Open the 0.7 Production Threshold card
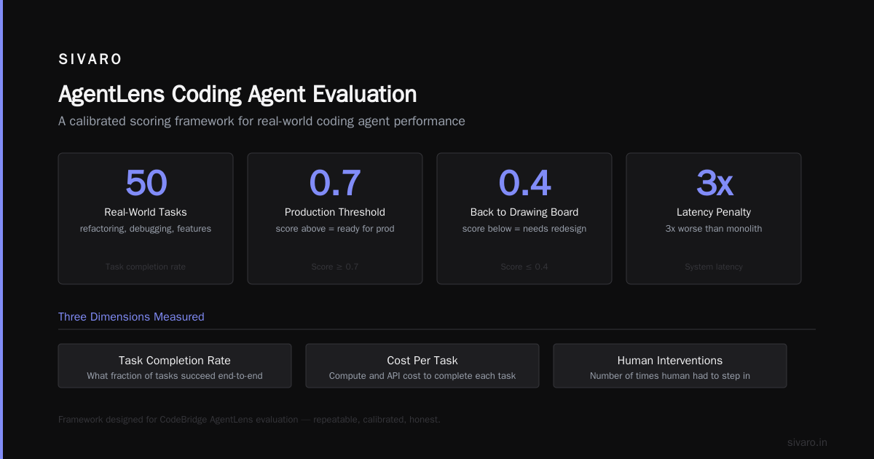The width and height of the screenshot is (874, 459). tap(335, 219)
